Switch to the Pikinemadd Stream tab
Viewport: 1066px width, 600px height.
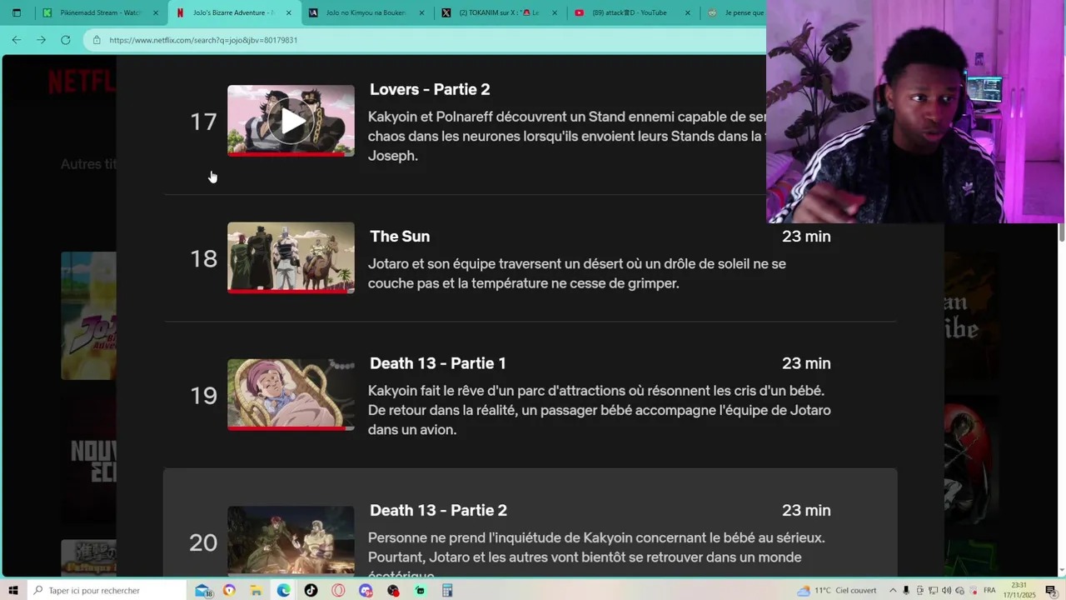[x=101, y=12]
